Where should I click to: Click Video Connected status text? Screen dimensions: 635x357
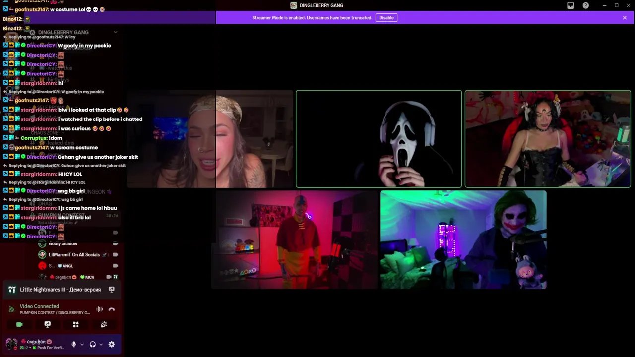39,306
